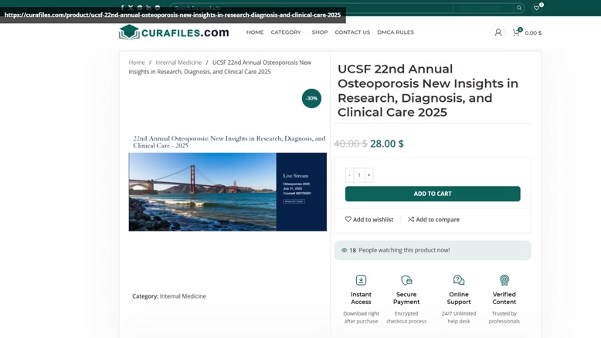This screenshot has width=601, height=338.
Task: Open the Internal Medicine breadcrumb link
Action: pos(178,63)
